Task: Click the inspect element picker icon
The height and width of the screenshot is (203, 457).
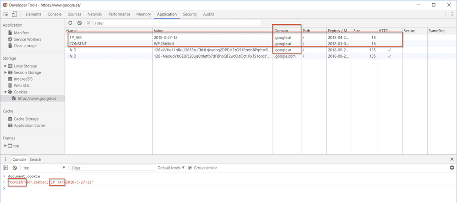Action: pos(6,14)
